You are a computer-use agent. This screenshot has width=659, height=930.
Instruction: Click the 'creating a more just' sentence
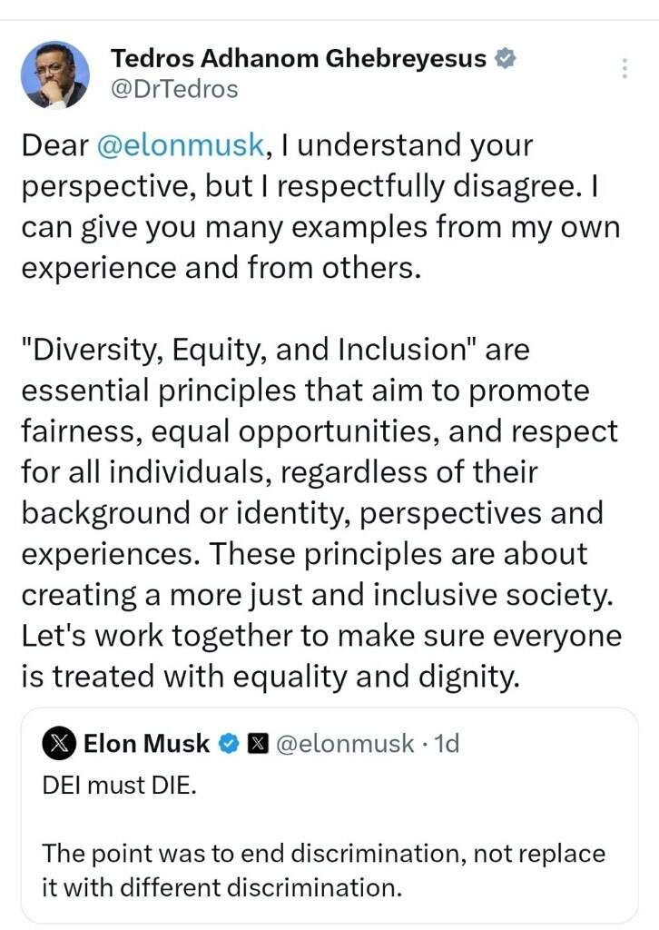point(318,595)
